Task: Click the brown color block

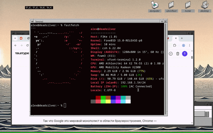Action: [108, 98]
